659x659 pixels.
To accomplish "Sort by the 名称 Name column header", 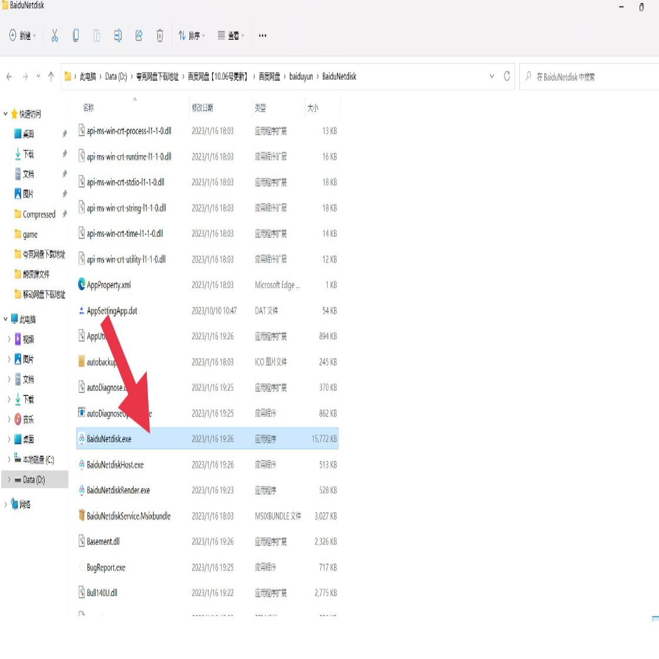I will (88, 107).
